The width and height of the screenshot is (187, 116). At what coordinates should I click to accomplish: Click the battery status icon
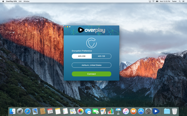[157, 1]
